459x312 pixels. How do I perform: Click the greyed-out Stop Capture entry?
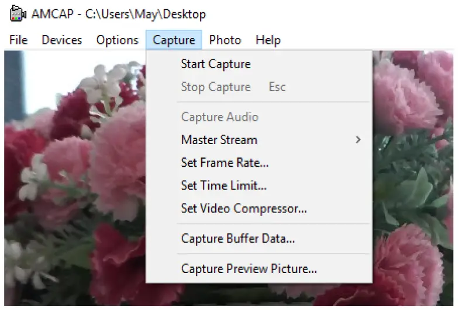216,87
